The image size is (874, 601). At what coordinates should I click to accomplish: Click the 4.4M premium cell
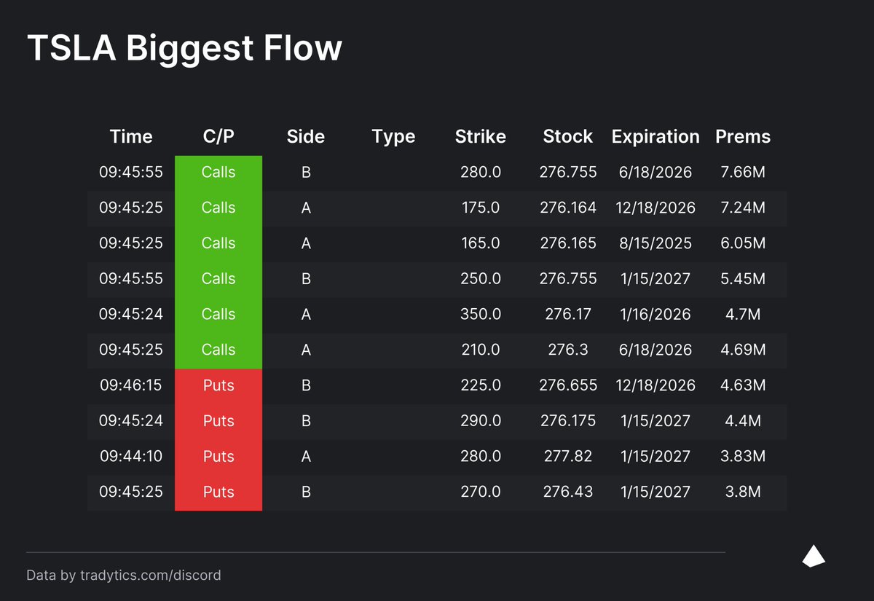743,421
